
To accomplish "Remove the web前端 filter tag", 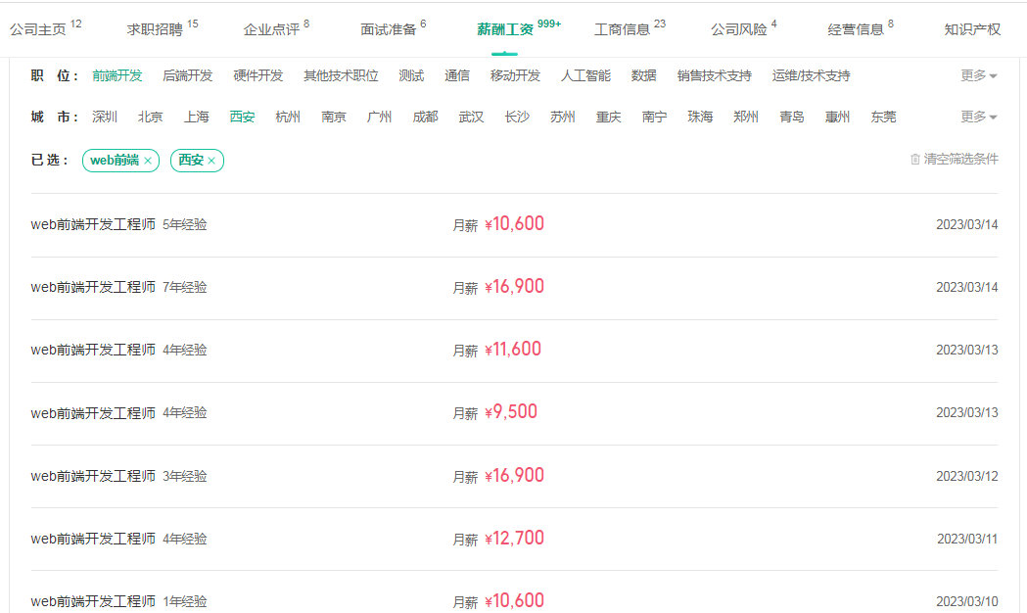I will point(148,161).
